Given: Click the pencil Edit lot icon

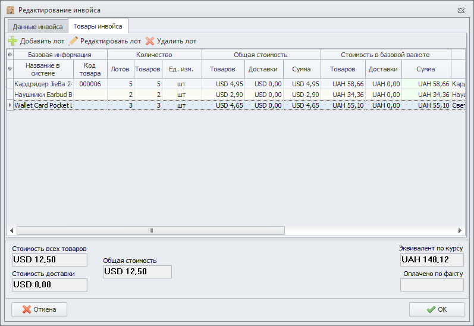Looking at the screenshot, I should click(x=74, y=41).
